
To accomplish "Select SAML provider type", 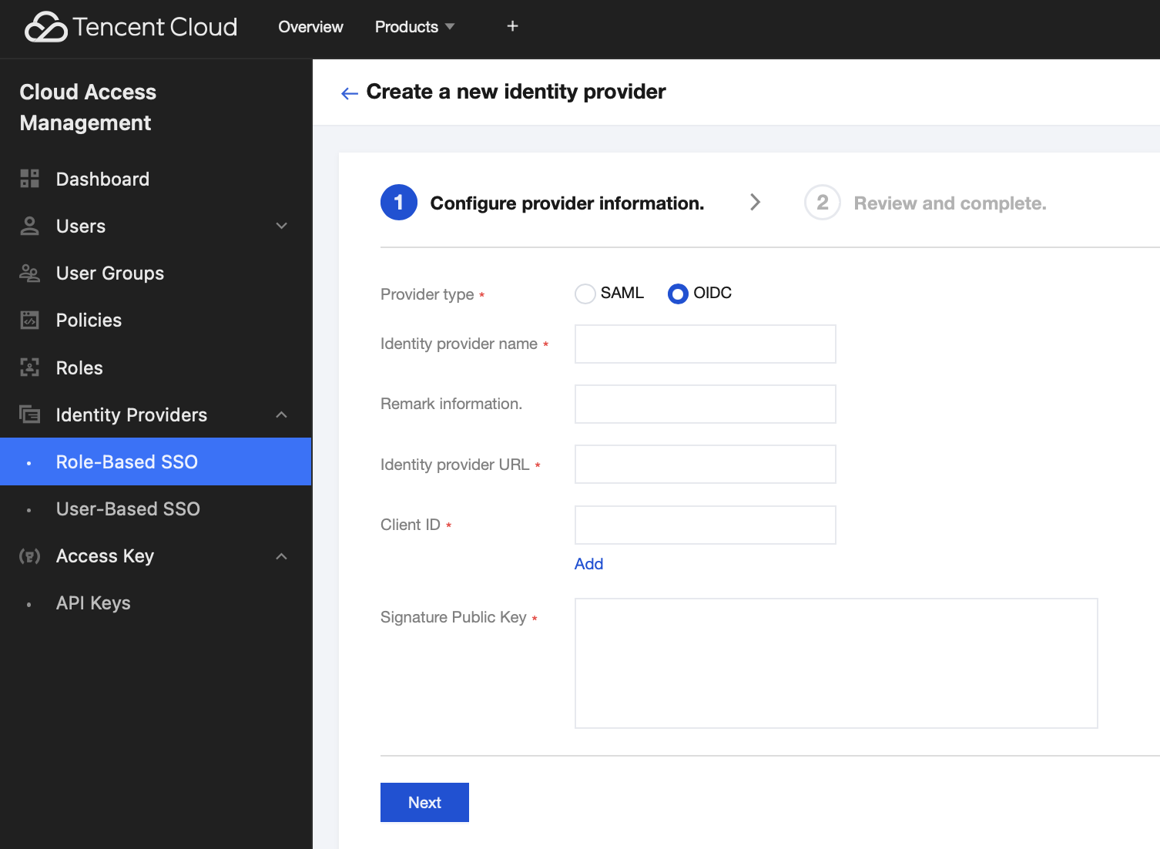I will pyautogui.click(x=585, y=294).
